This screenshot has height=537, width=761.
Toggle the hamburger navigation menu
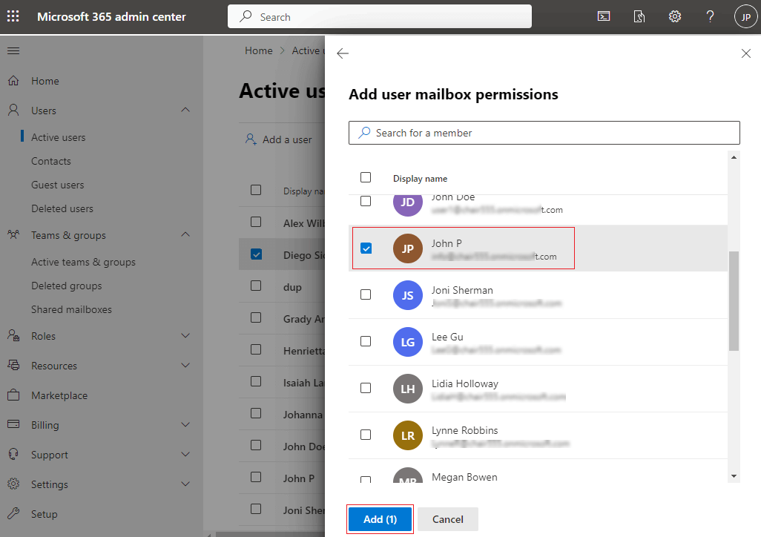[x=13, y=51]
